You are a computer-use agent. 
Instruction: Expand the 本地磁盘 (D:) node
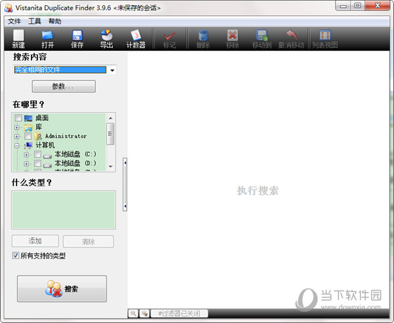(26, 164)
